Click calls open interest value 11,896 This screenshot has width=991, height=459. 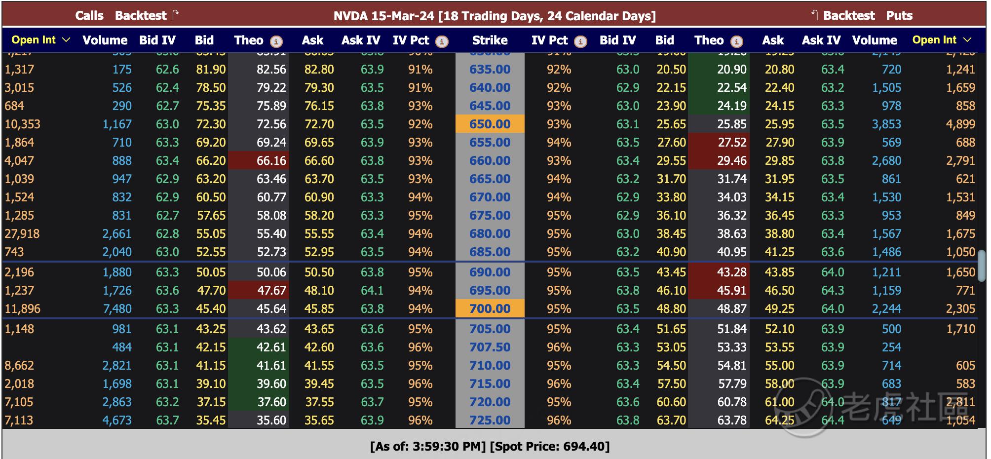23,309
